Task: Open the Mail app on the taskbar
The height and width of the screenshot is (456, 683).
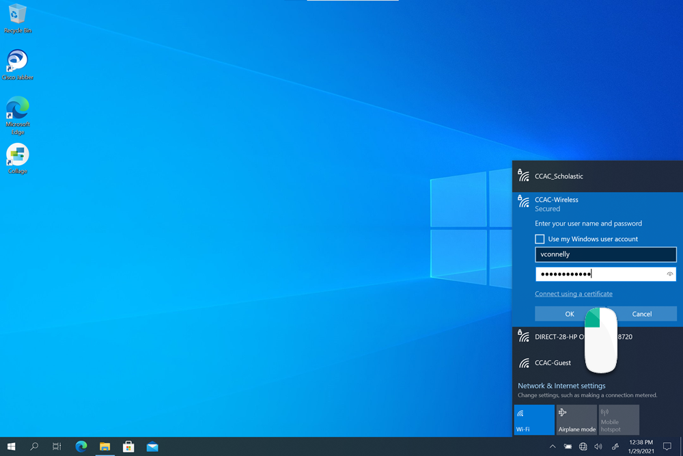Action: click(152, 446)
